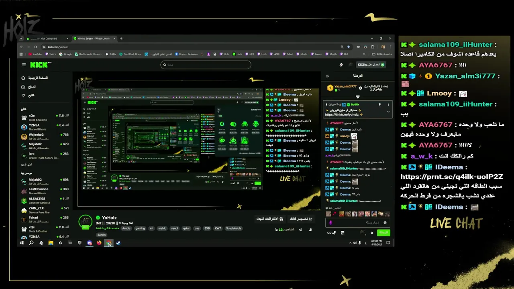Open the home page sidebar icon

[x=23, y=78]
